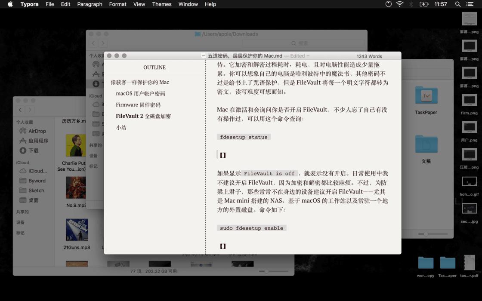
Task: Click the battery charging icon
Action: pyautogui.click(x=424, y=4)
